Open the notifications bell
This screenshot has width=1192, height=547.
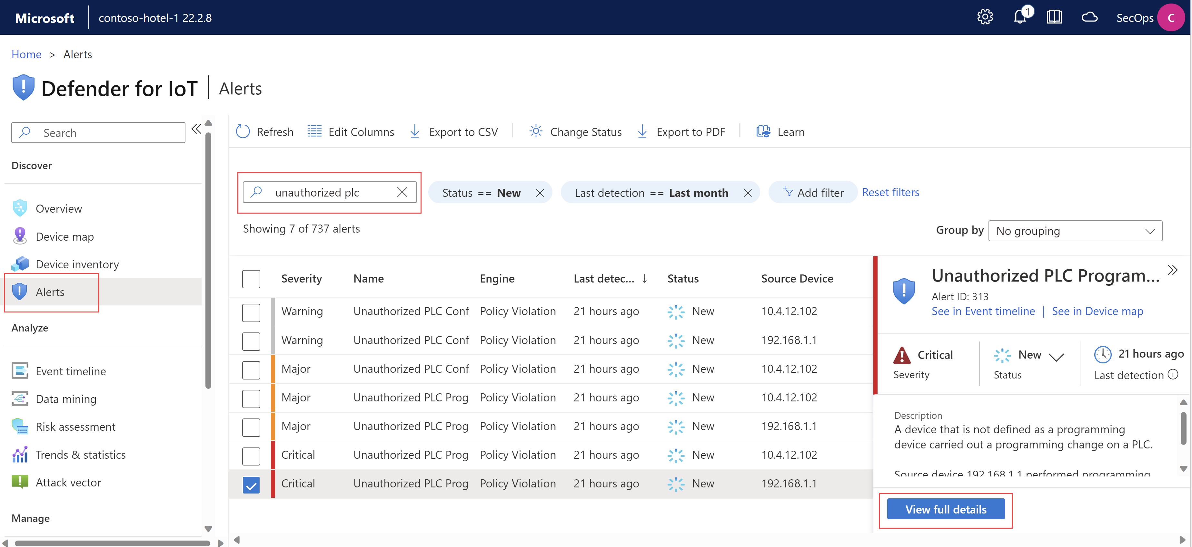(x=1020, y=18)
